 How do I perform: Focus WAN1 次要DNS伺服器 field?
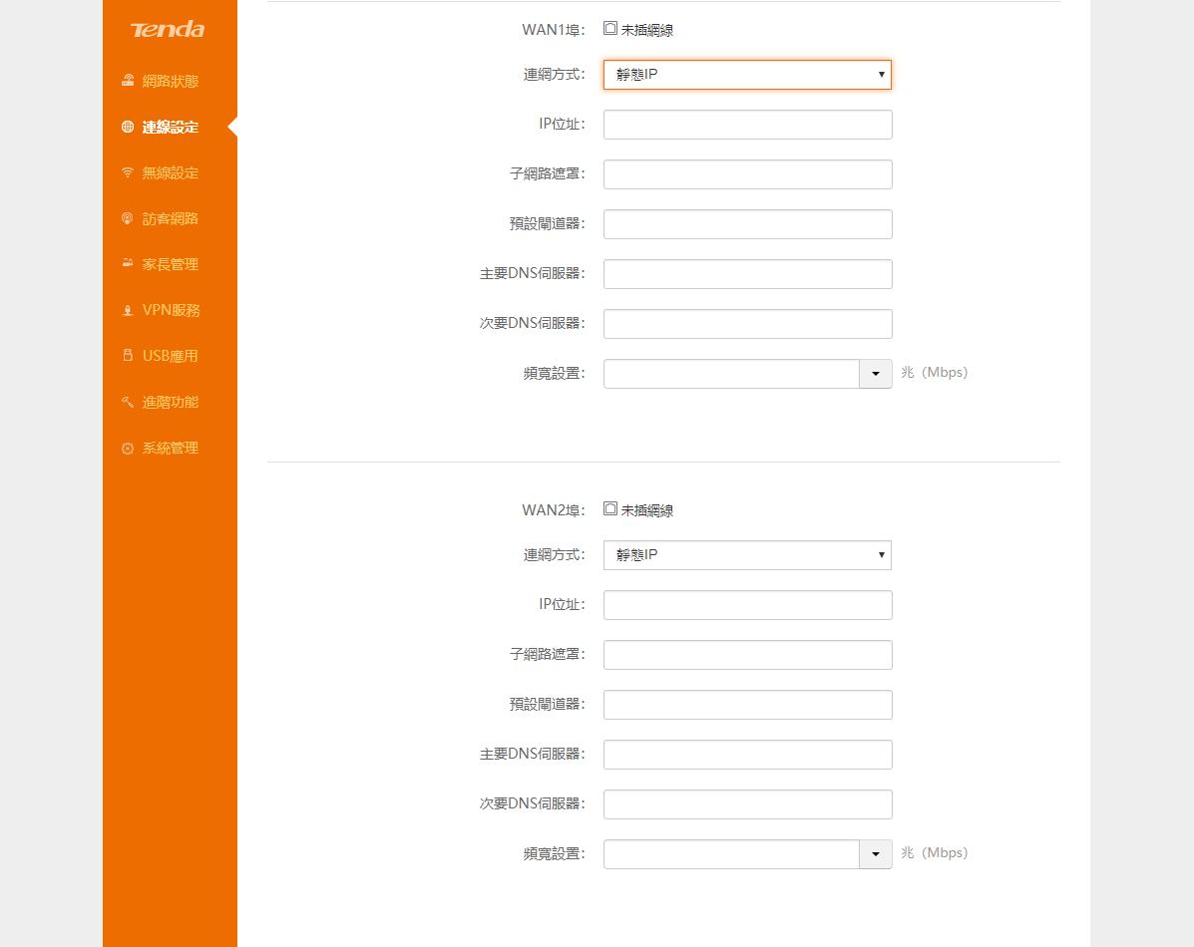(748, 324)
